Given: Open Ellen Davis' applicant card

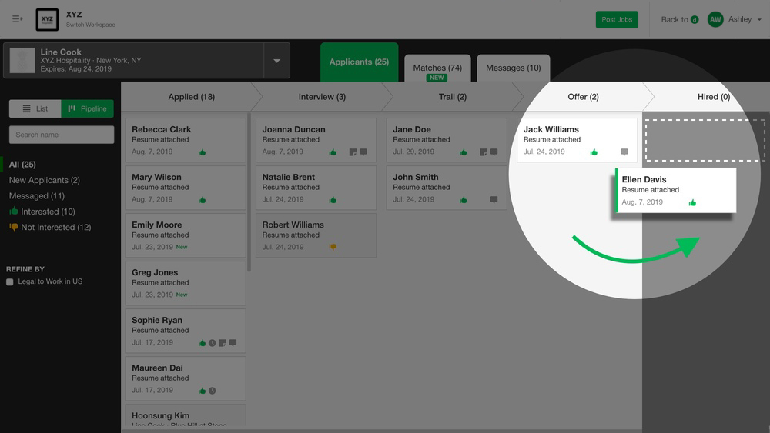Looking at the screenshot, I should [x=676, y=190].
